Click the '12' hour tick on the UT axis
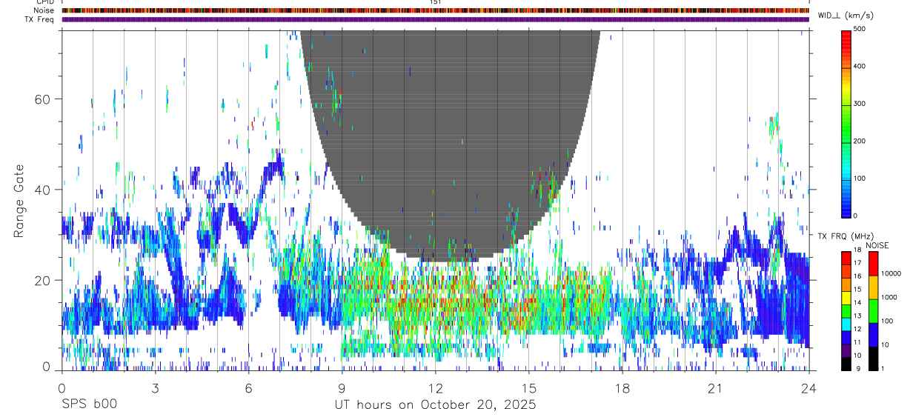910x420 pixels. click(435, 388)
